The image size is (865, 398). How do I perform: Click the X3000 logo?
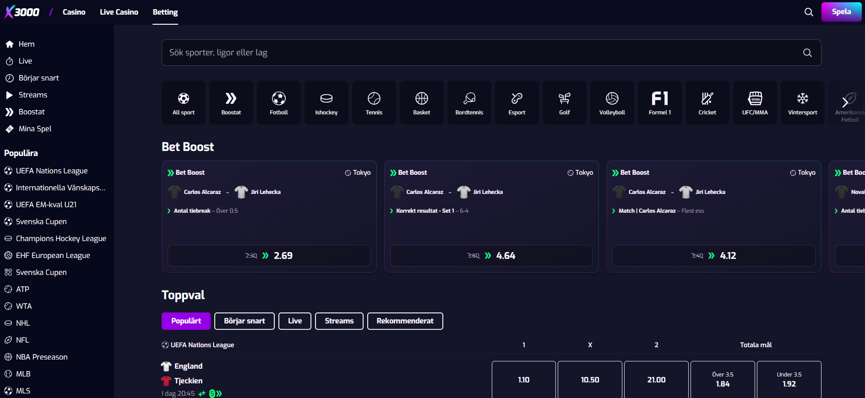(x=22, y=12)
